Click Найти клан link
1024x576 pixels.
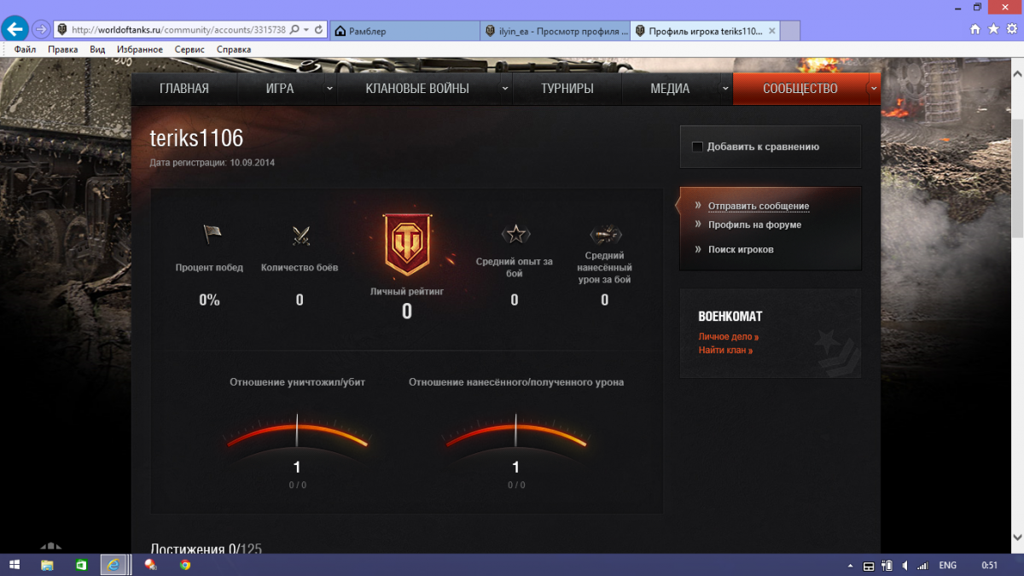725,350
